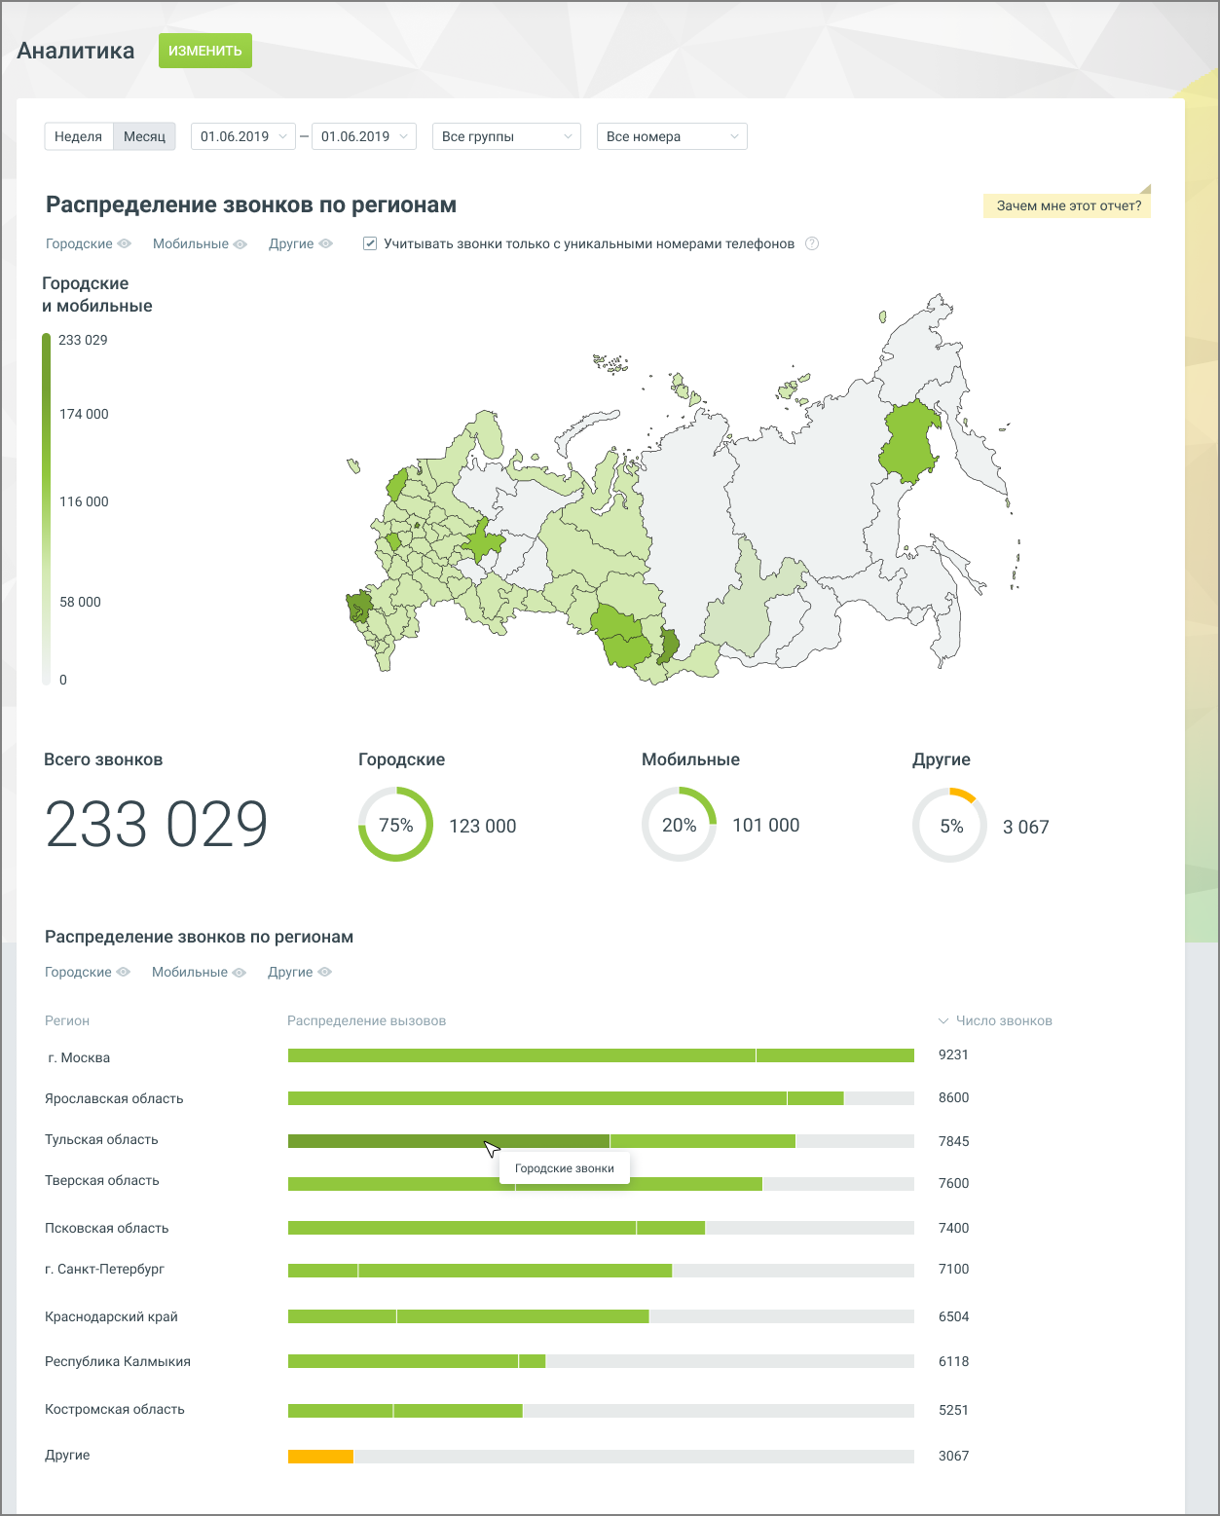The image size is (1220, 1516).
Task: Toggle Мобильные eye icon above the map
Action: point(240,244)
